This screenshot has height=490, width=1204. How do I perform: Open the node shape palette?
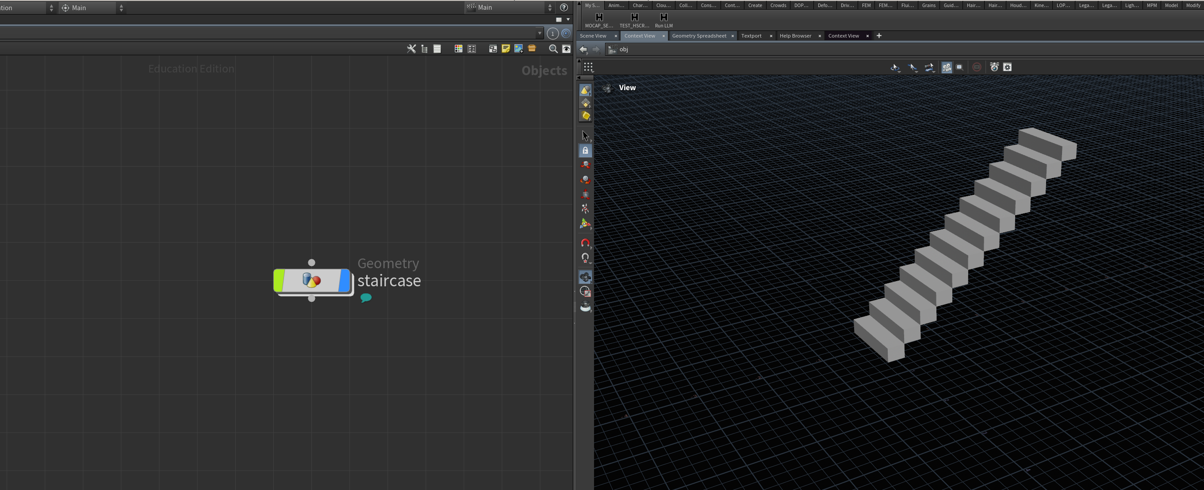coord(472,49)
